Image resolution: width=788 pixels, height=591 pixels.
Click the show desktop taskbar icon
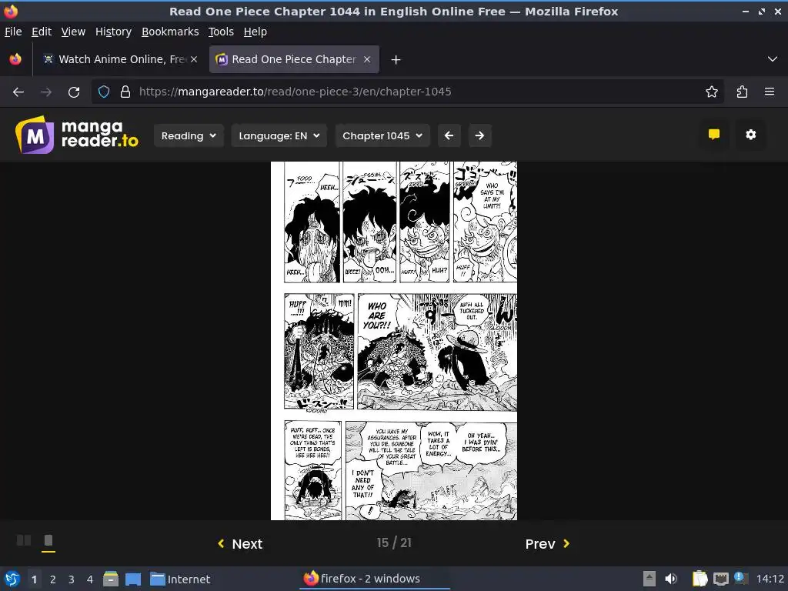tap(133, 579)
